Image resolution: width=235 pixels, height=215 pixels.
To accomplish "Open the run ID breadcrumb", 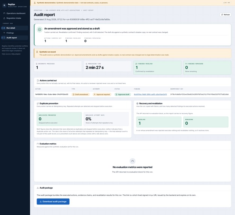I will pos(63,10).
